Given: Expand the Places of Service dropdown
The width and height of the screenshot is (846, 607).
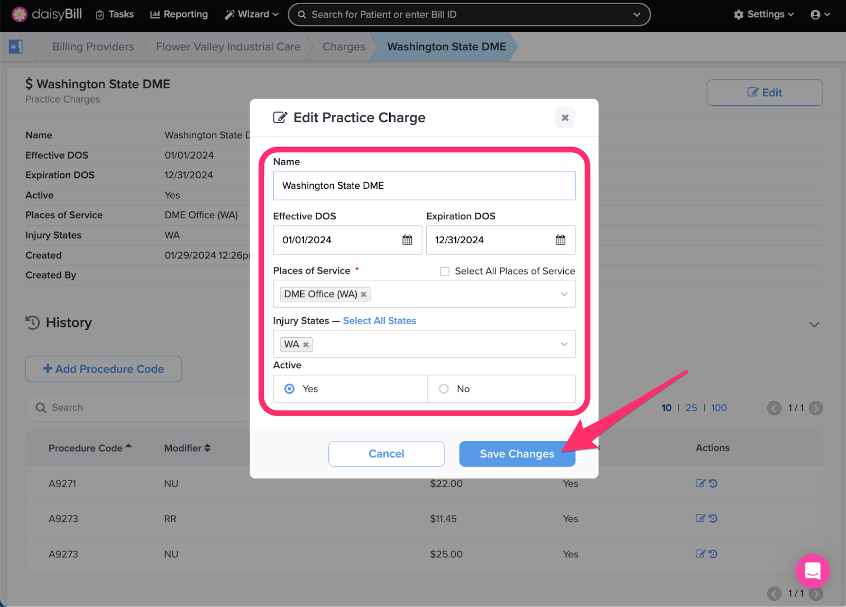Looking at the screenshot, I should click(x=564, y=294).
